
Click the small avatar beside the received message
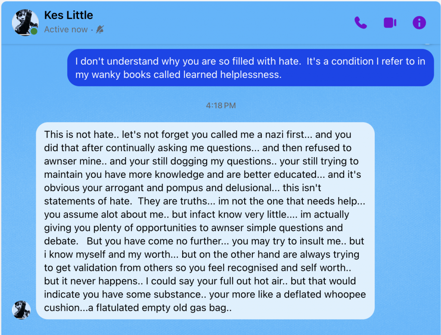click(x=22, y=310)
